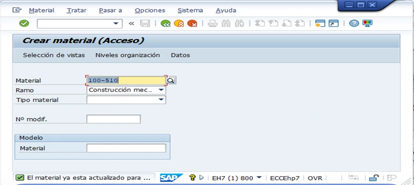The image size is (414, 185).
Task: Click the status message 'El material ya esta actualizado'
Action: point(89,178)
